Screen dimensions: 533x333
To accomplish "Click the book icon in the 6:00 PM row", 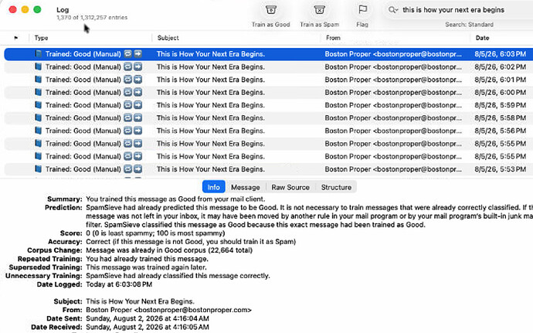I will click(x=39, y=92).
